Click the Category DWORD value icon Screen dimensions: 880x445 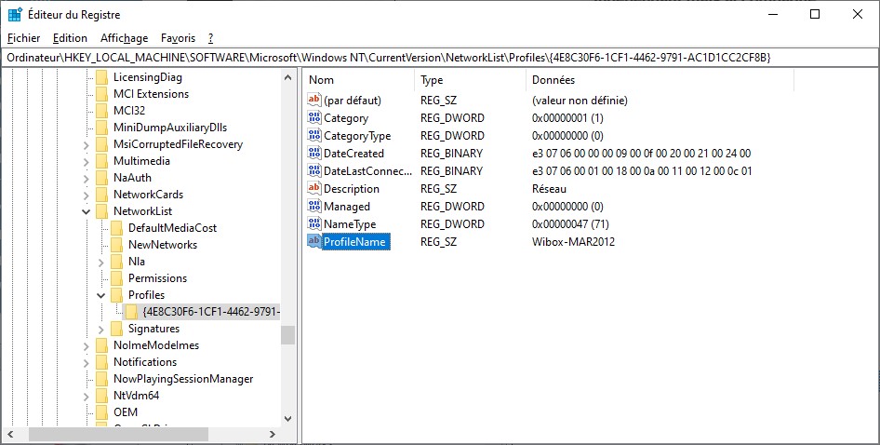314,118
